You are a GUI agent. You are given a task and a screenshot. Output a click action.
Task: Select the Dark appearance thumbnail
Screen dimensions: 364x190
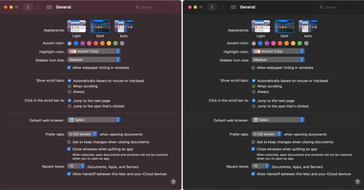click(100, 26)
